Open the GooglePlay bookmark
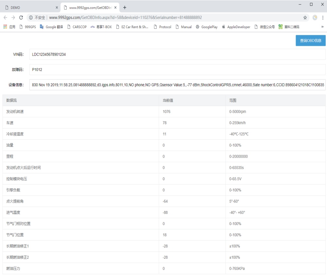Screen dimensions: 327x280 pyautogui.click(x=207, y=27)
